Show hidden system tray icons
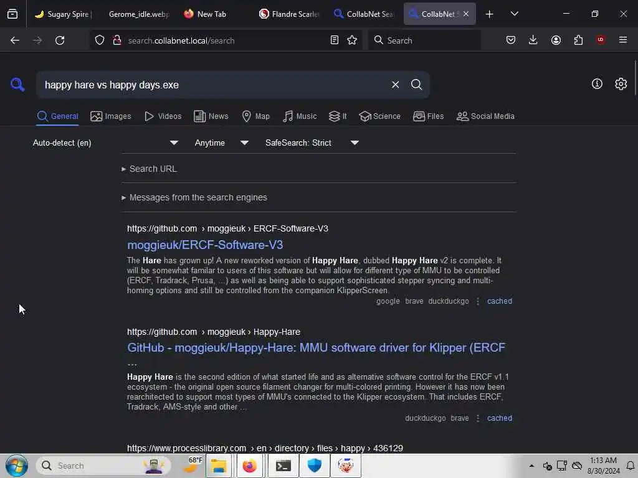Screen dimensions: 638x478 [x=531, y=466]
